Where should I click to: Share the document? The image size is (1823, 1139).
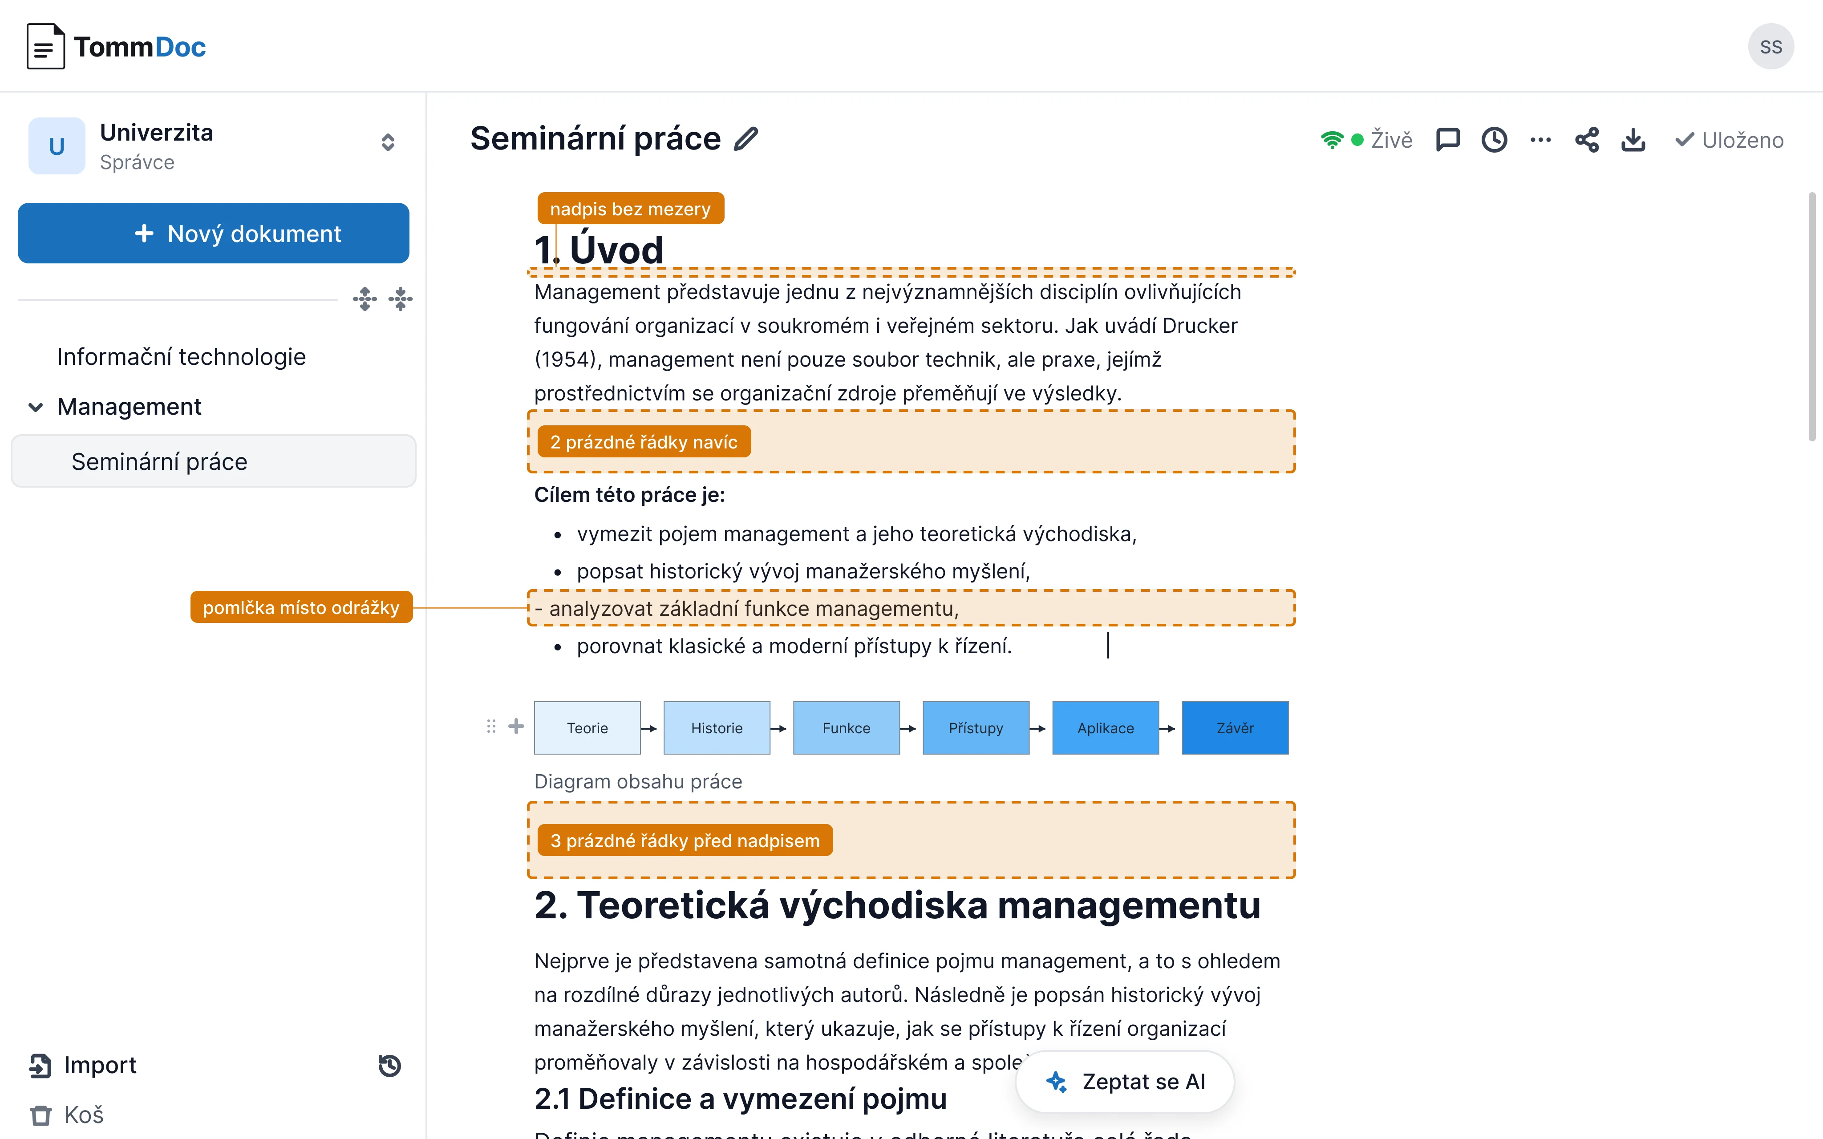pos(1587,140)
